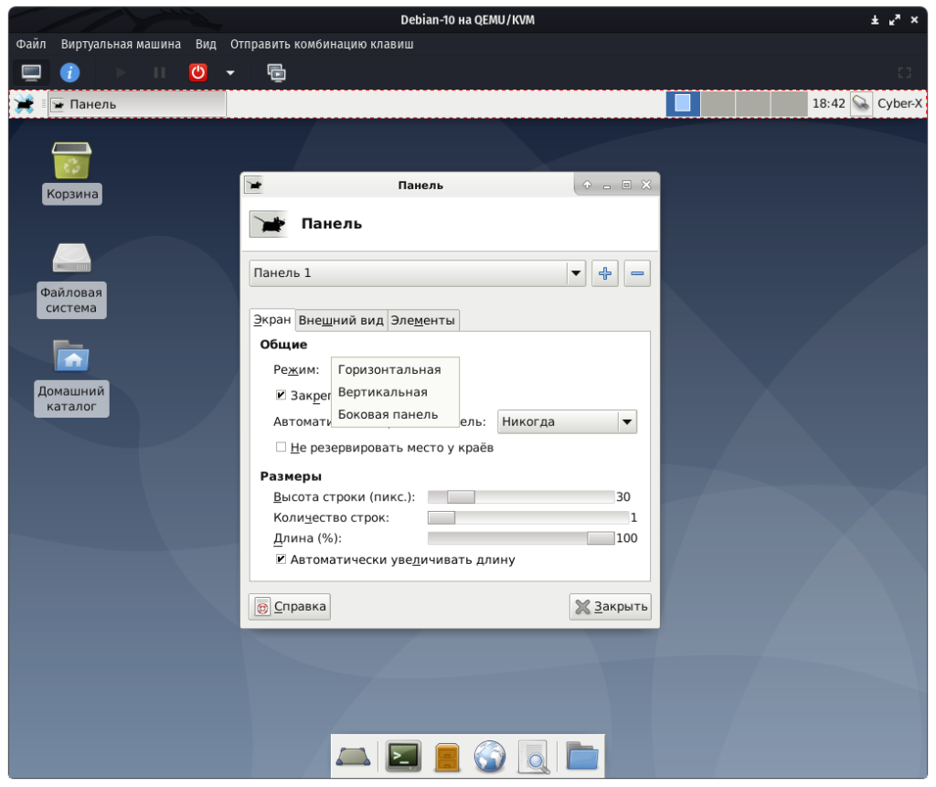Expand shutdown options arrow beside power icon
Image resolution: width=936 pixels, height=787 pixels.
point(230,72)
